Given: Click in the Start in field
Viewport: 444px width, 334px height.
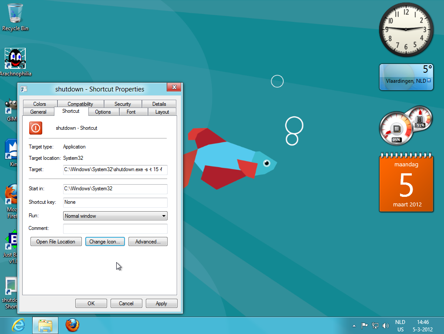Looking at the screenshot, I should click(x=115, y=189).
